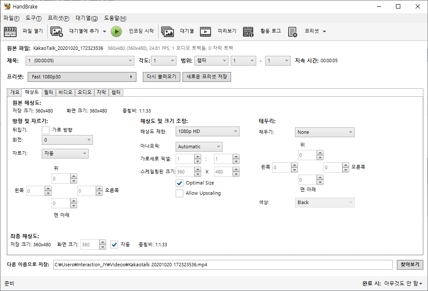Open the 제목 title dropdown
428x291 pixels.
coord(80,61)
